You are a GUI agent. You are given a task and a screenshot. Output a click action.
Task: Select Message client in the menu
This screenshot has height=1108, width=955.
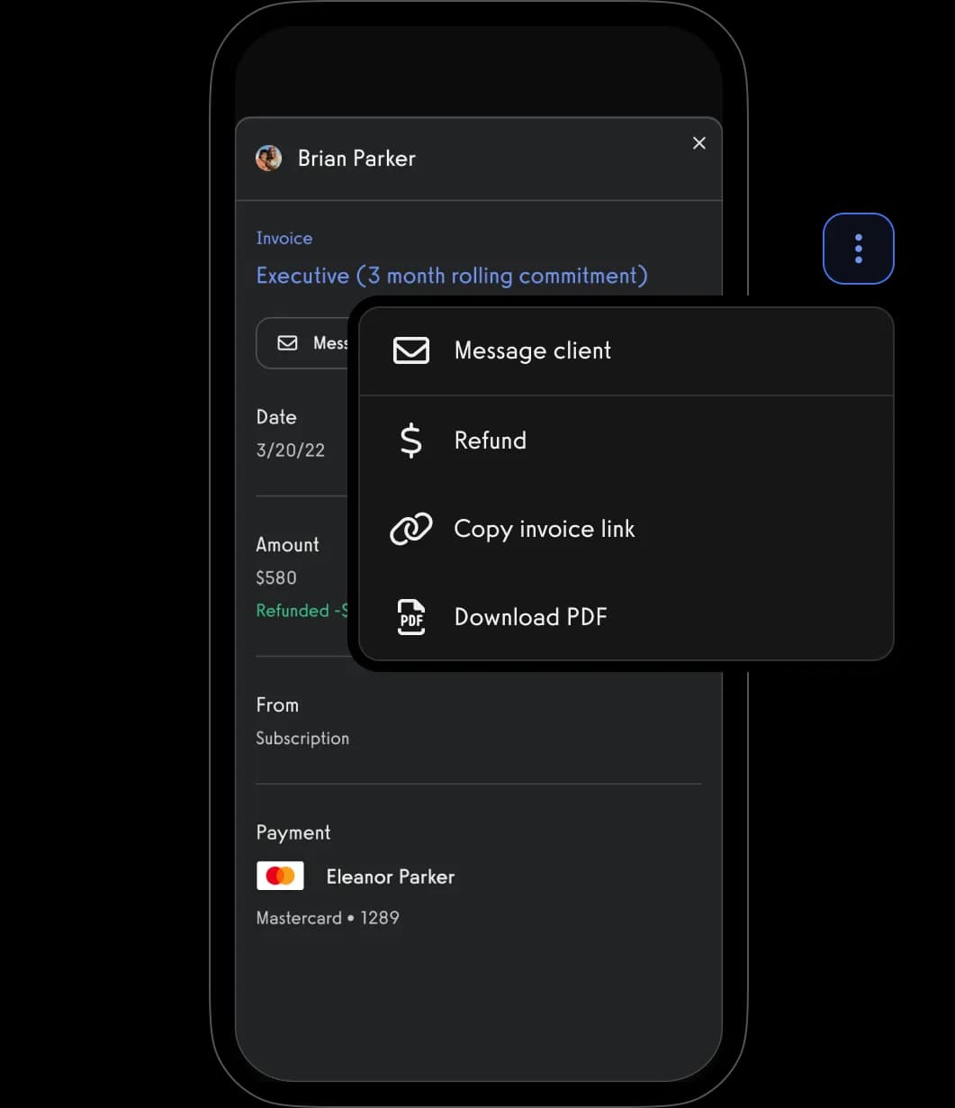tap(626, 350)
